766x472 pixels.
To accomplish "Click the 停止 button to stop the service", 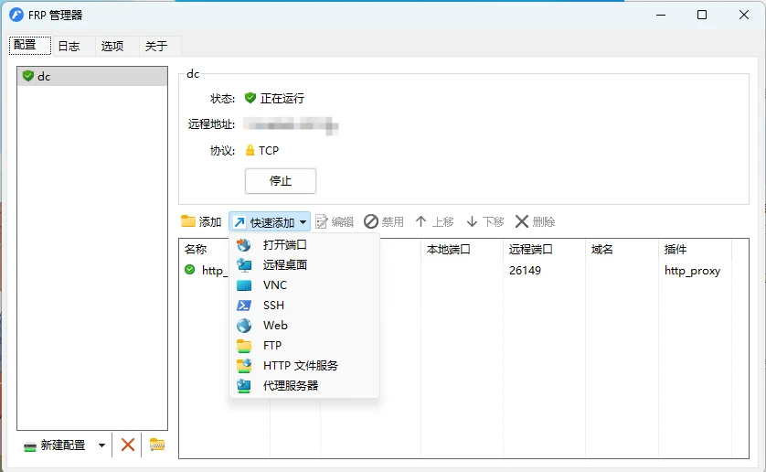I will pos(281,181).
